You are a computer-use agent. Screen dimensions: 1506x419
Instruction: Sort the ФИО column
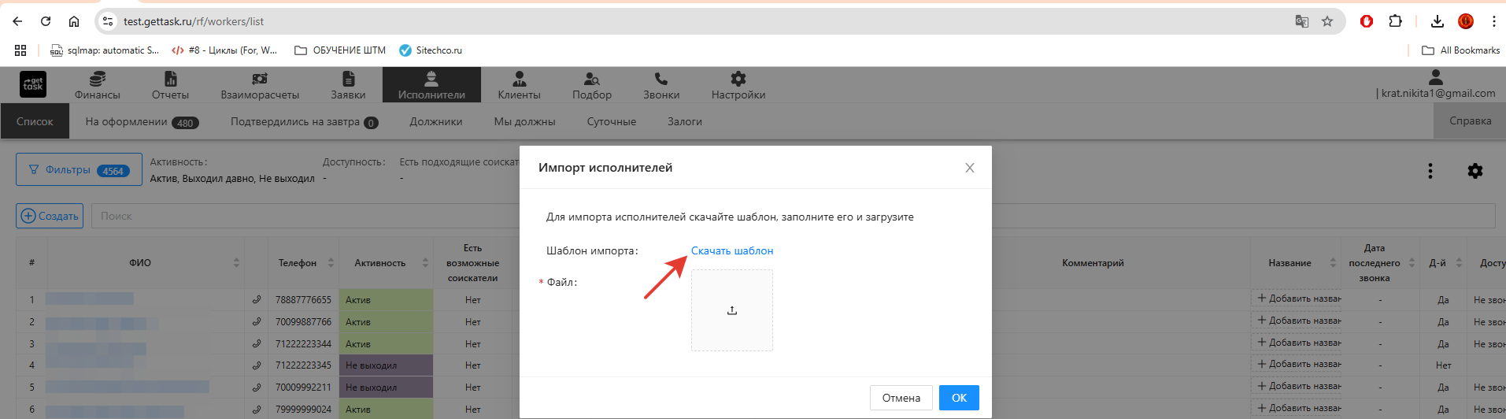(x=236, y=263)
